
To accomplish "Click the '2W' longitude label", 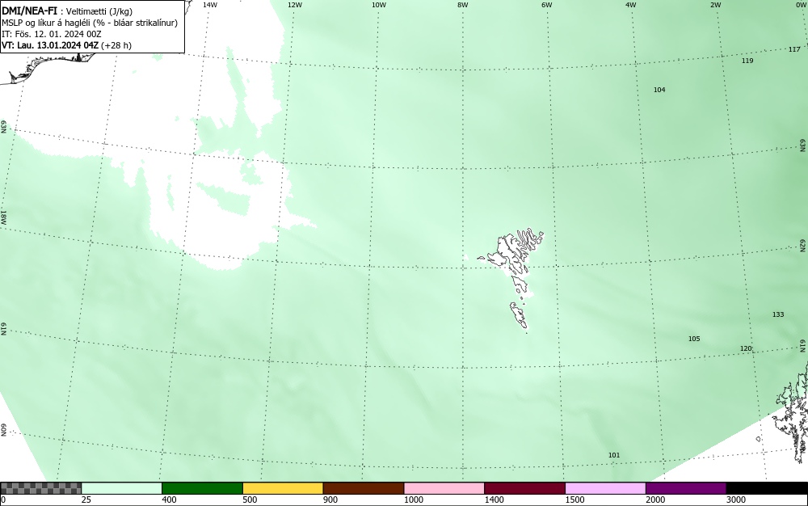I will coord(715,5).
